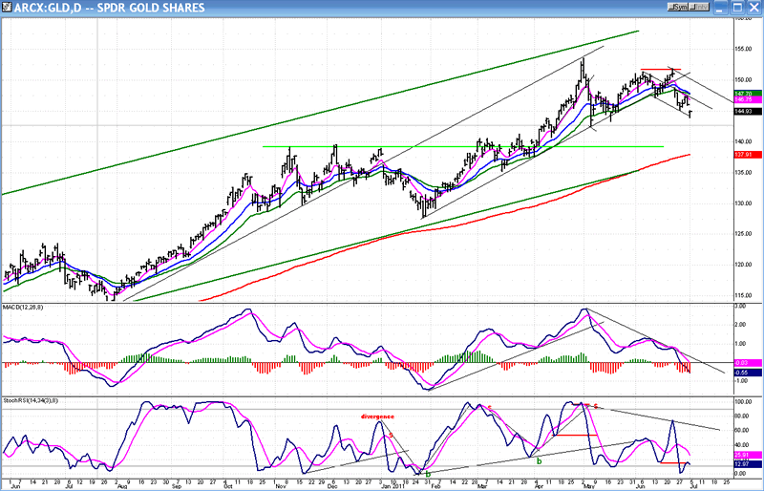
Task: Maximize the GLD chart window
Action: (735, 8)
